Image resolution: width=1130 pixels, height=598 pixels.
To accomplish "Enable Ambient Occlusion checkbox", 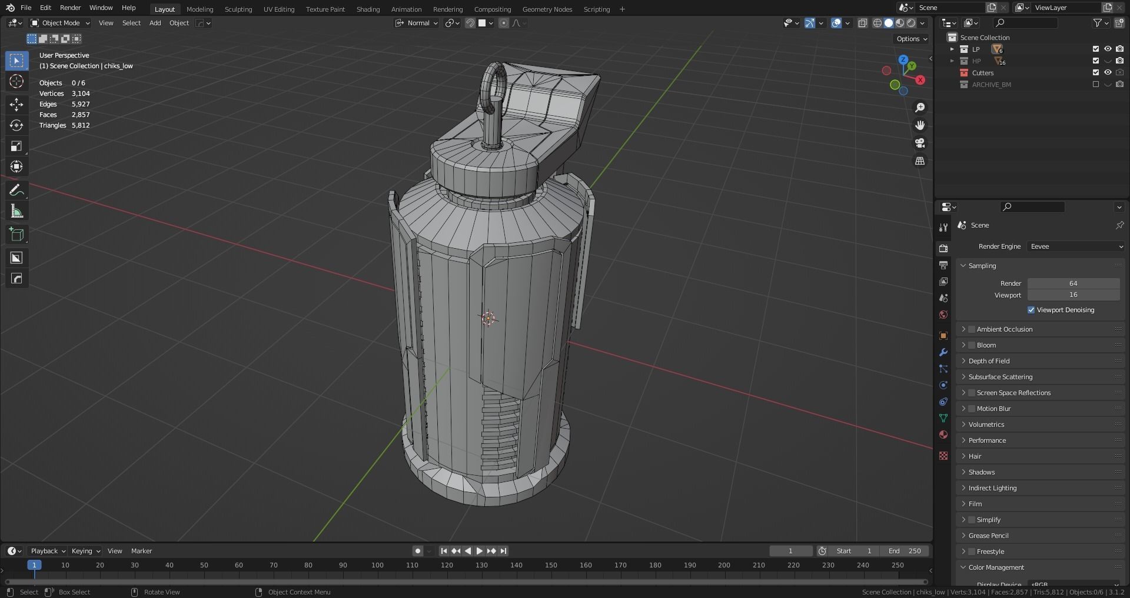I will (972, 329).
